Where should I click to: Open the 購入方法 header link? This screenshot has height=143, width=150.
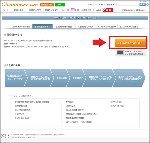pos(141,10)
